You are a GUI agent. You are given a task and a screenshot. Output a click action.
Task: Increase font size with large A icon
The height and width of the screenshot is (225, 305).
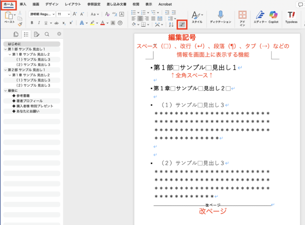[x=75, y=14]
